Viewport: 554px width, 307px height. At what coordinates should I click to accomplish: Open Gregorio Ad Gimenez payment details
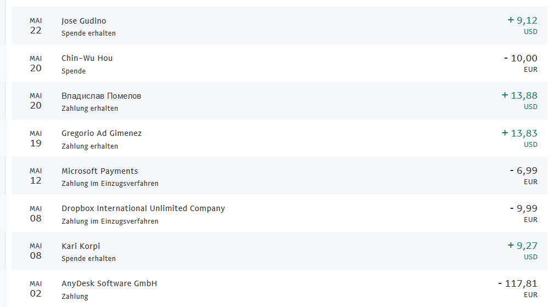(x=103, y=133)
